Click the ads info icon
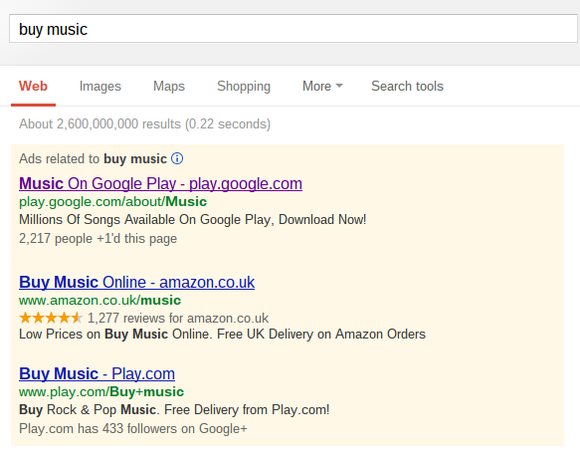 [x=177, y=158]
